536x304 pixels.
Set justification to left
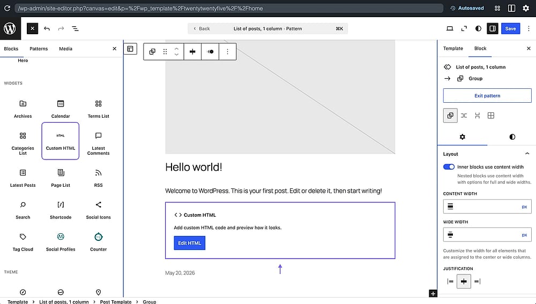click(450, 282)
